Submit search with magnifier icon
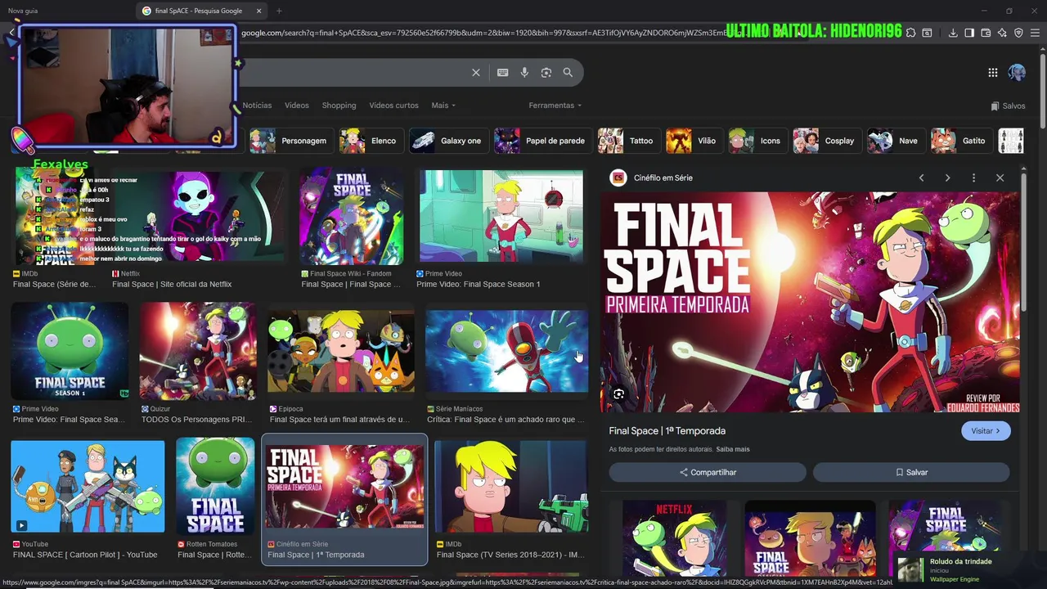 [568, 72]
